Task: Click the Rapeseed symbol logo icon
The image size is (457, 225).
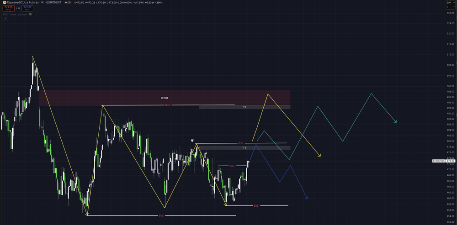Action: 5,2
